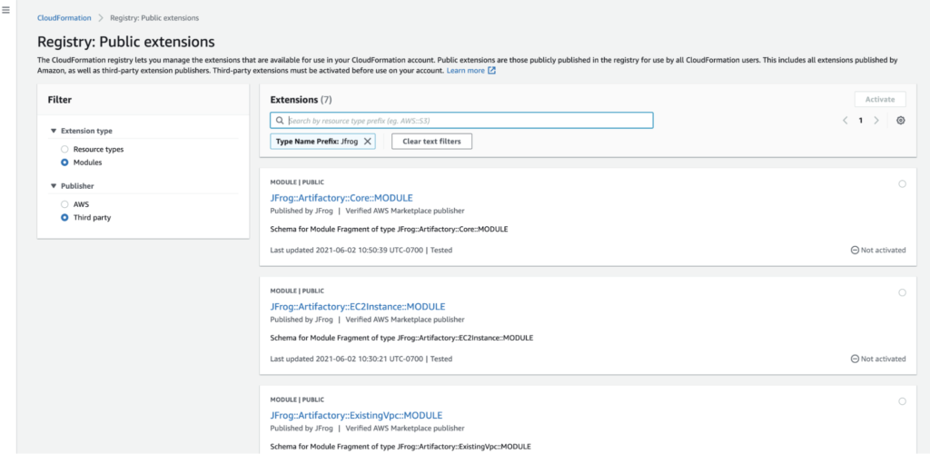Choose the Third party publisher option
Viewport: 930px width, 454px height.
coord(64,218)
